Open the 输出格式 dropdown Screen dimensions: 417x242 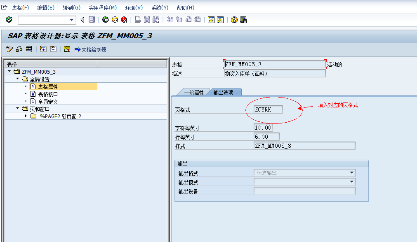pyautogui.click(x=351, y=173)
